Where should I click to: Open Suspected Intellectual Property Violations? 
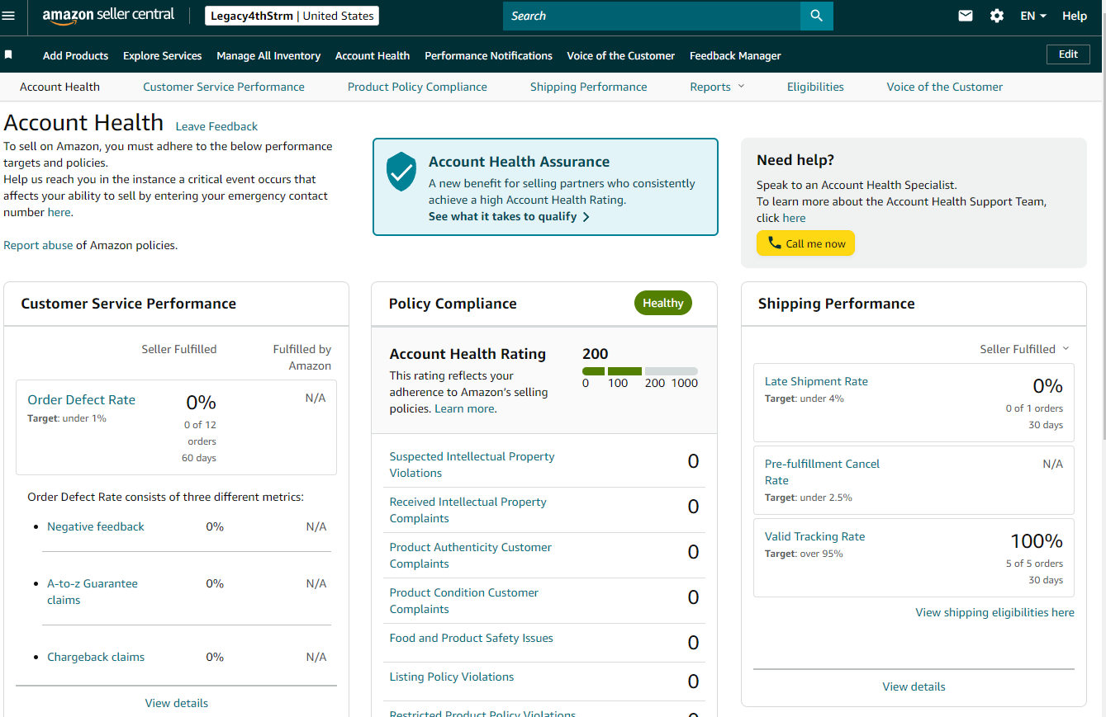pyautogui.click(x=472, y=465)
